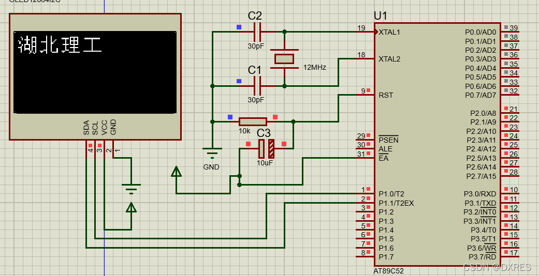Click the P1.7 pin label
Image resolution: width=539 pixels, height=276 pixels.
pyautogui.click(x=386, y=257)
